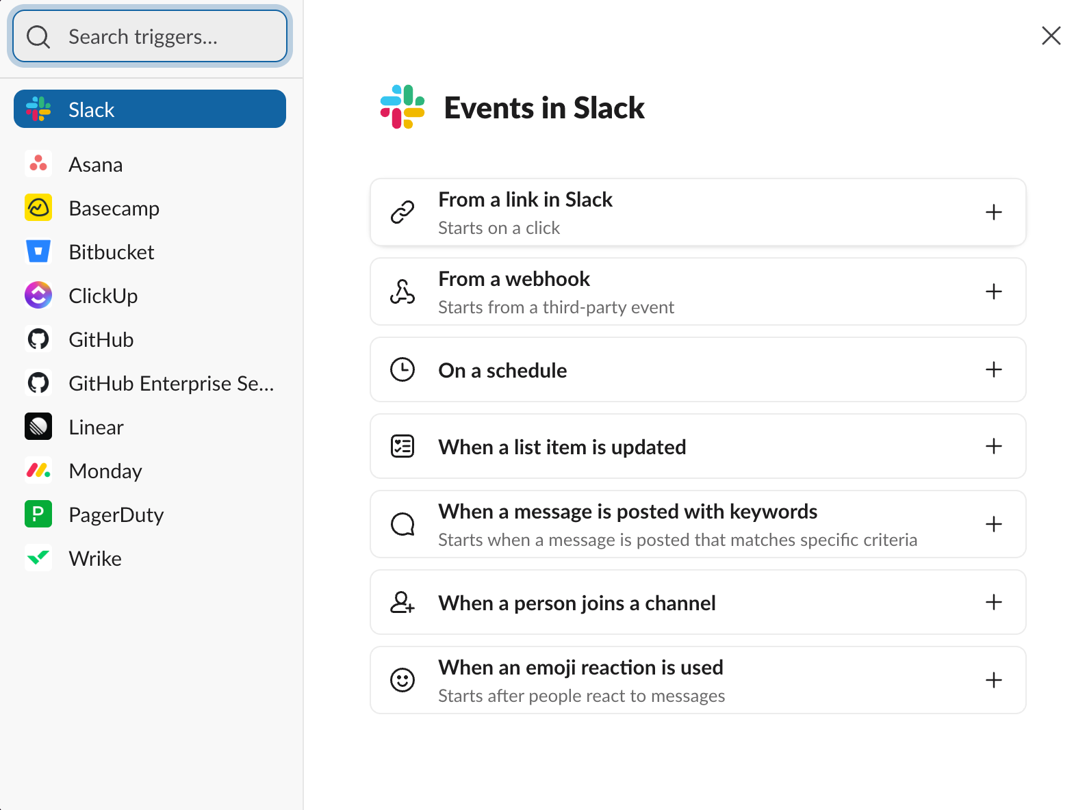The image size is (1087, 810).
Task: Select GitHub Enterprise Se... entry
Action: 150,383
